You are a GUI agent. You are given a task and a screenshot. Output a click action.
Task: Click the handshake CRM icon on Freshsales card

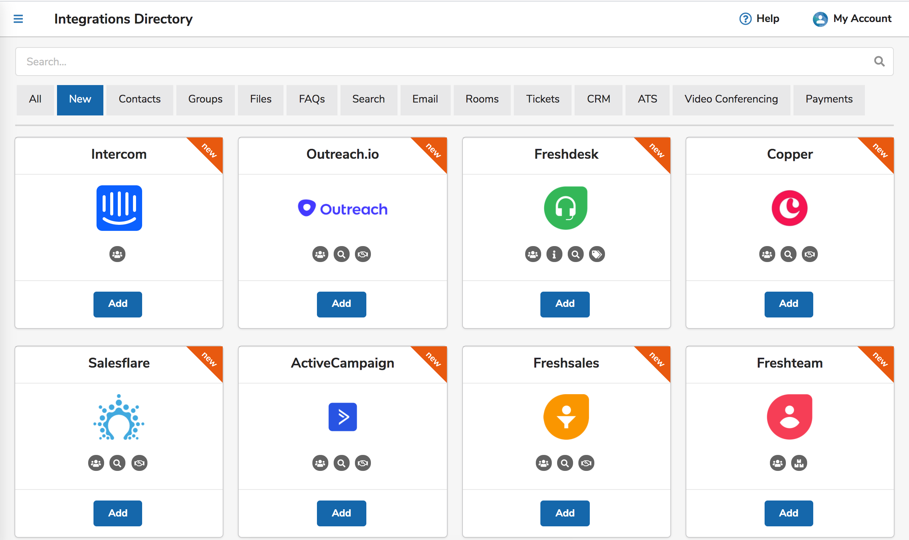pos(586,463)
